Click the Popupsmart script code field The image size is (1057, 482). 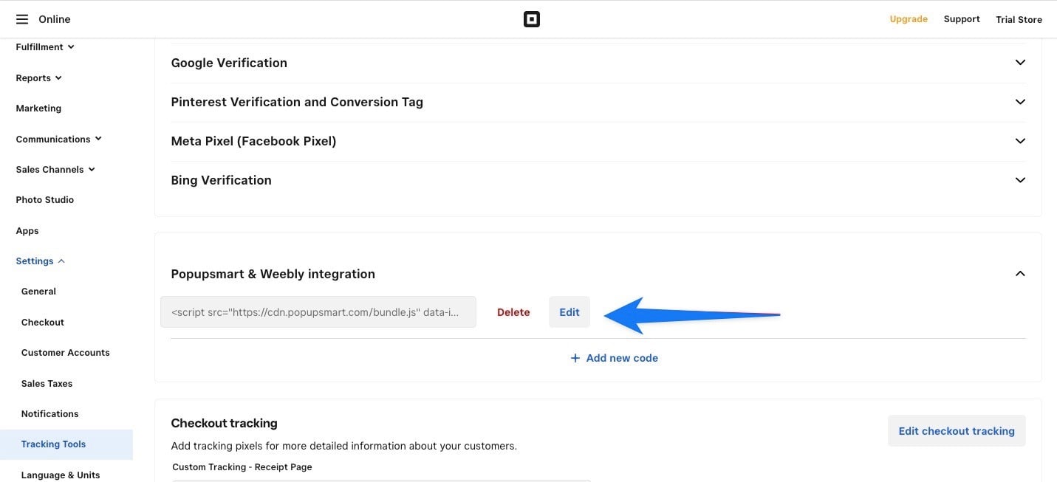click(x=318, y=312)
